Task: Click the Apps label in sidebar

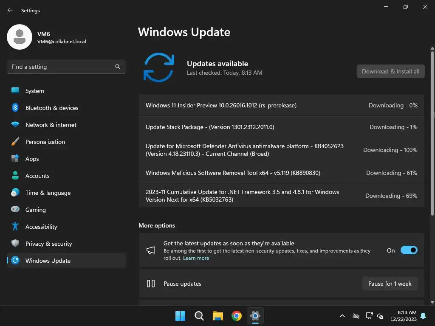Action: 32,159
